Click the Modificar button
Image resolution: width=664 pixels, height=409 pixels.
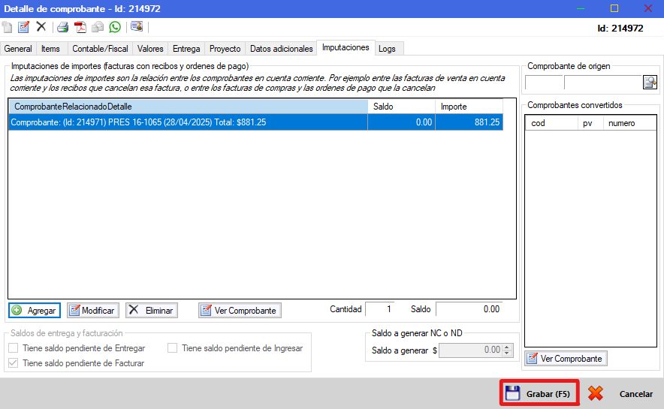pyautogui.click(x=92, y=311)
